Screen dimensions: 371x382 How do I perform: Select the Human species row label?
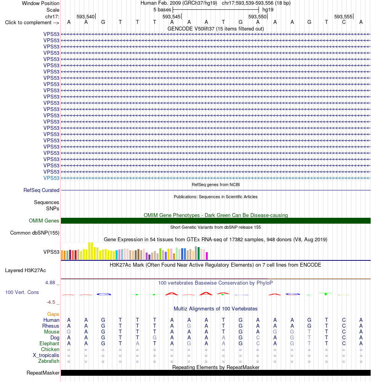[51, 320]
